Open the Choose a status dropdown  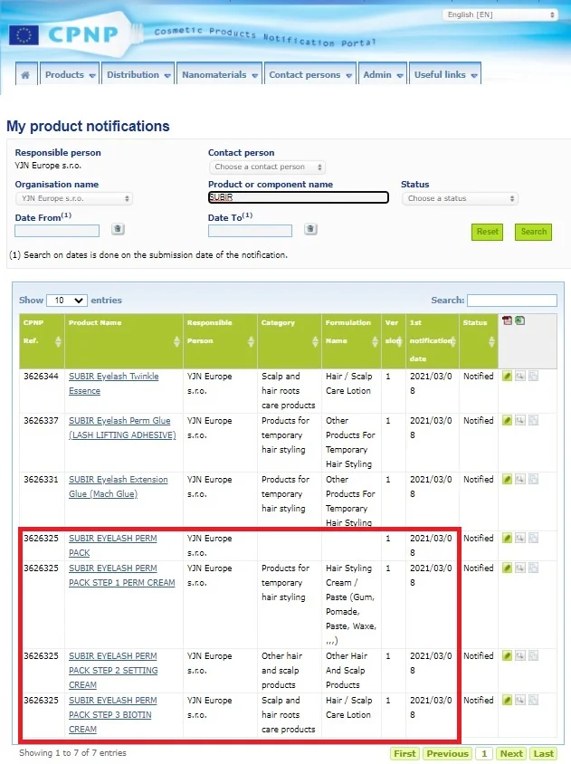point(460,198)
